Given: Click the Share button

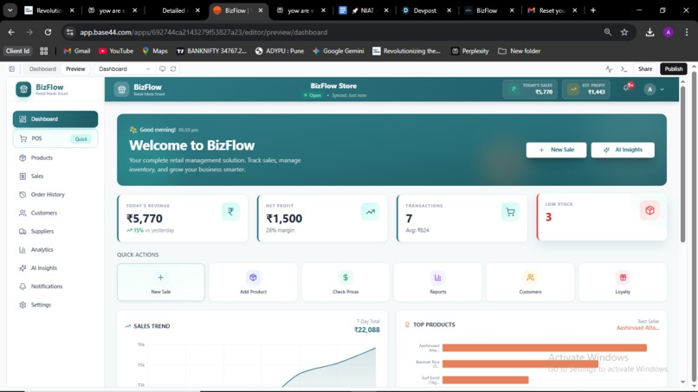Looking at the screenshot, I should pos(645,69).
